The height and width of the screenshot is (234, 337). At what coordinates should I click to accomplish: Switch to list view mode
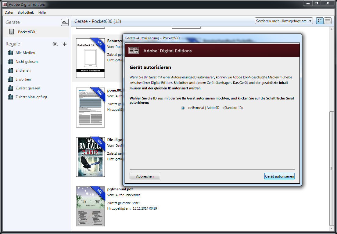coord(328,21)
